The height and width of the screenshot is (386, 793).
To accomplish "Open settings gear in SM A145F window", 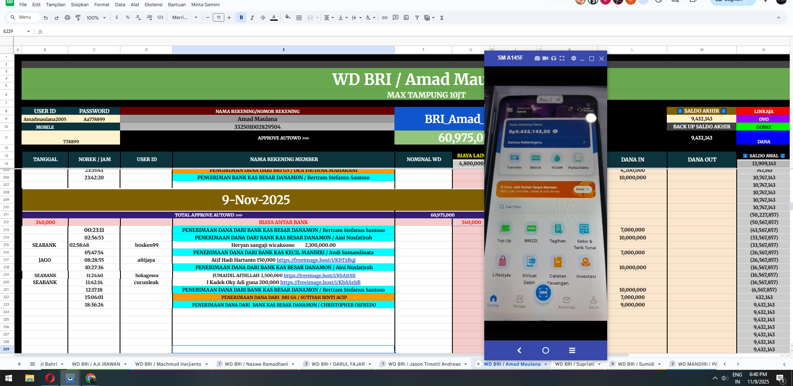I will point(573,58).
